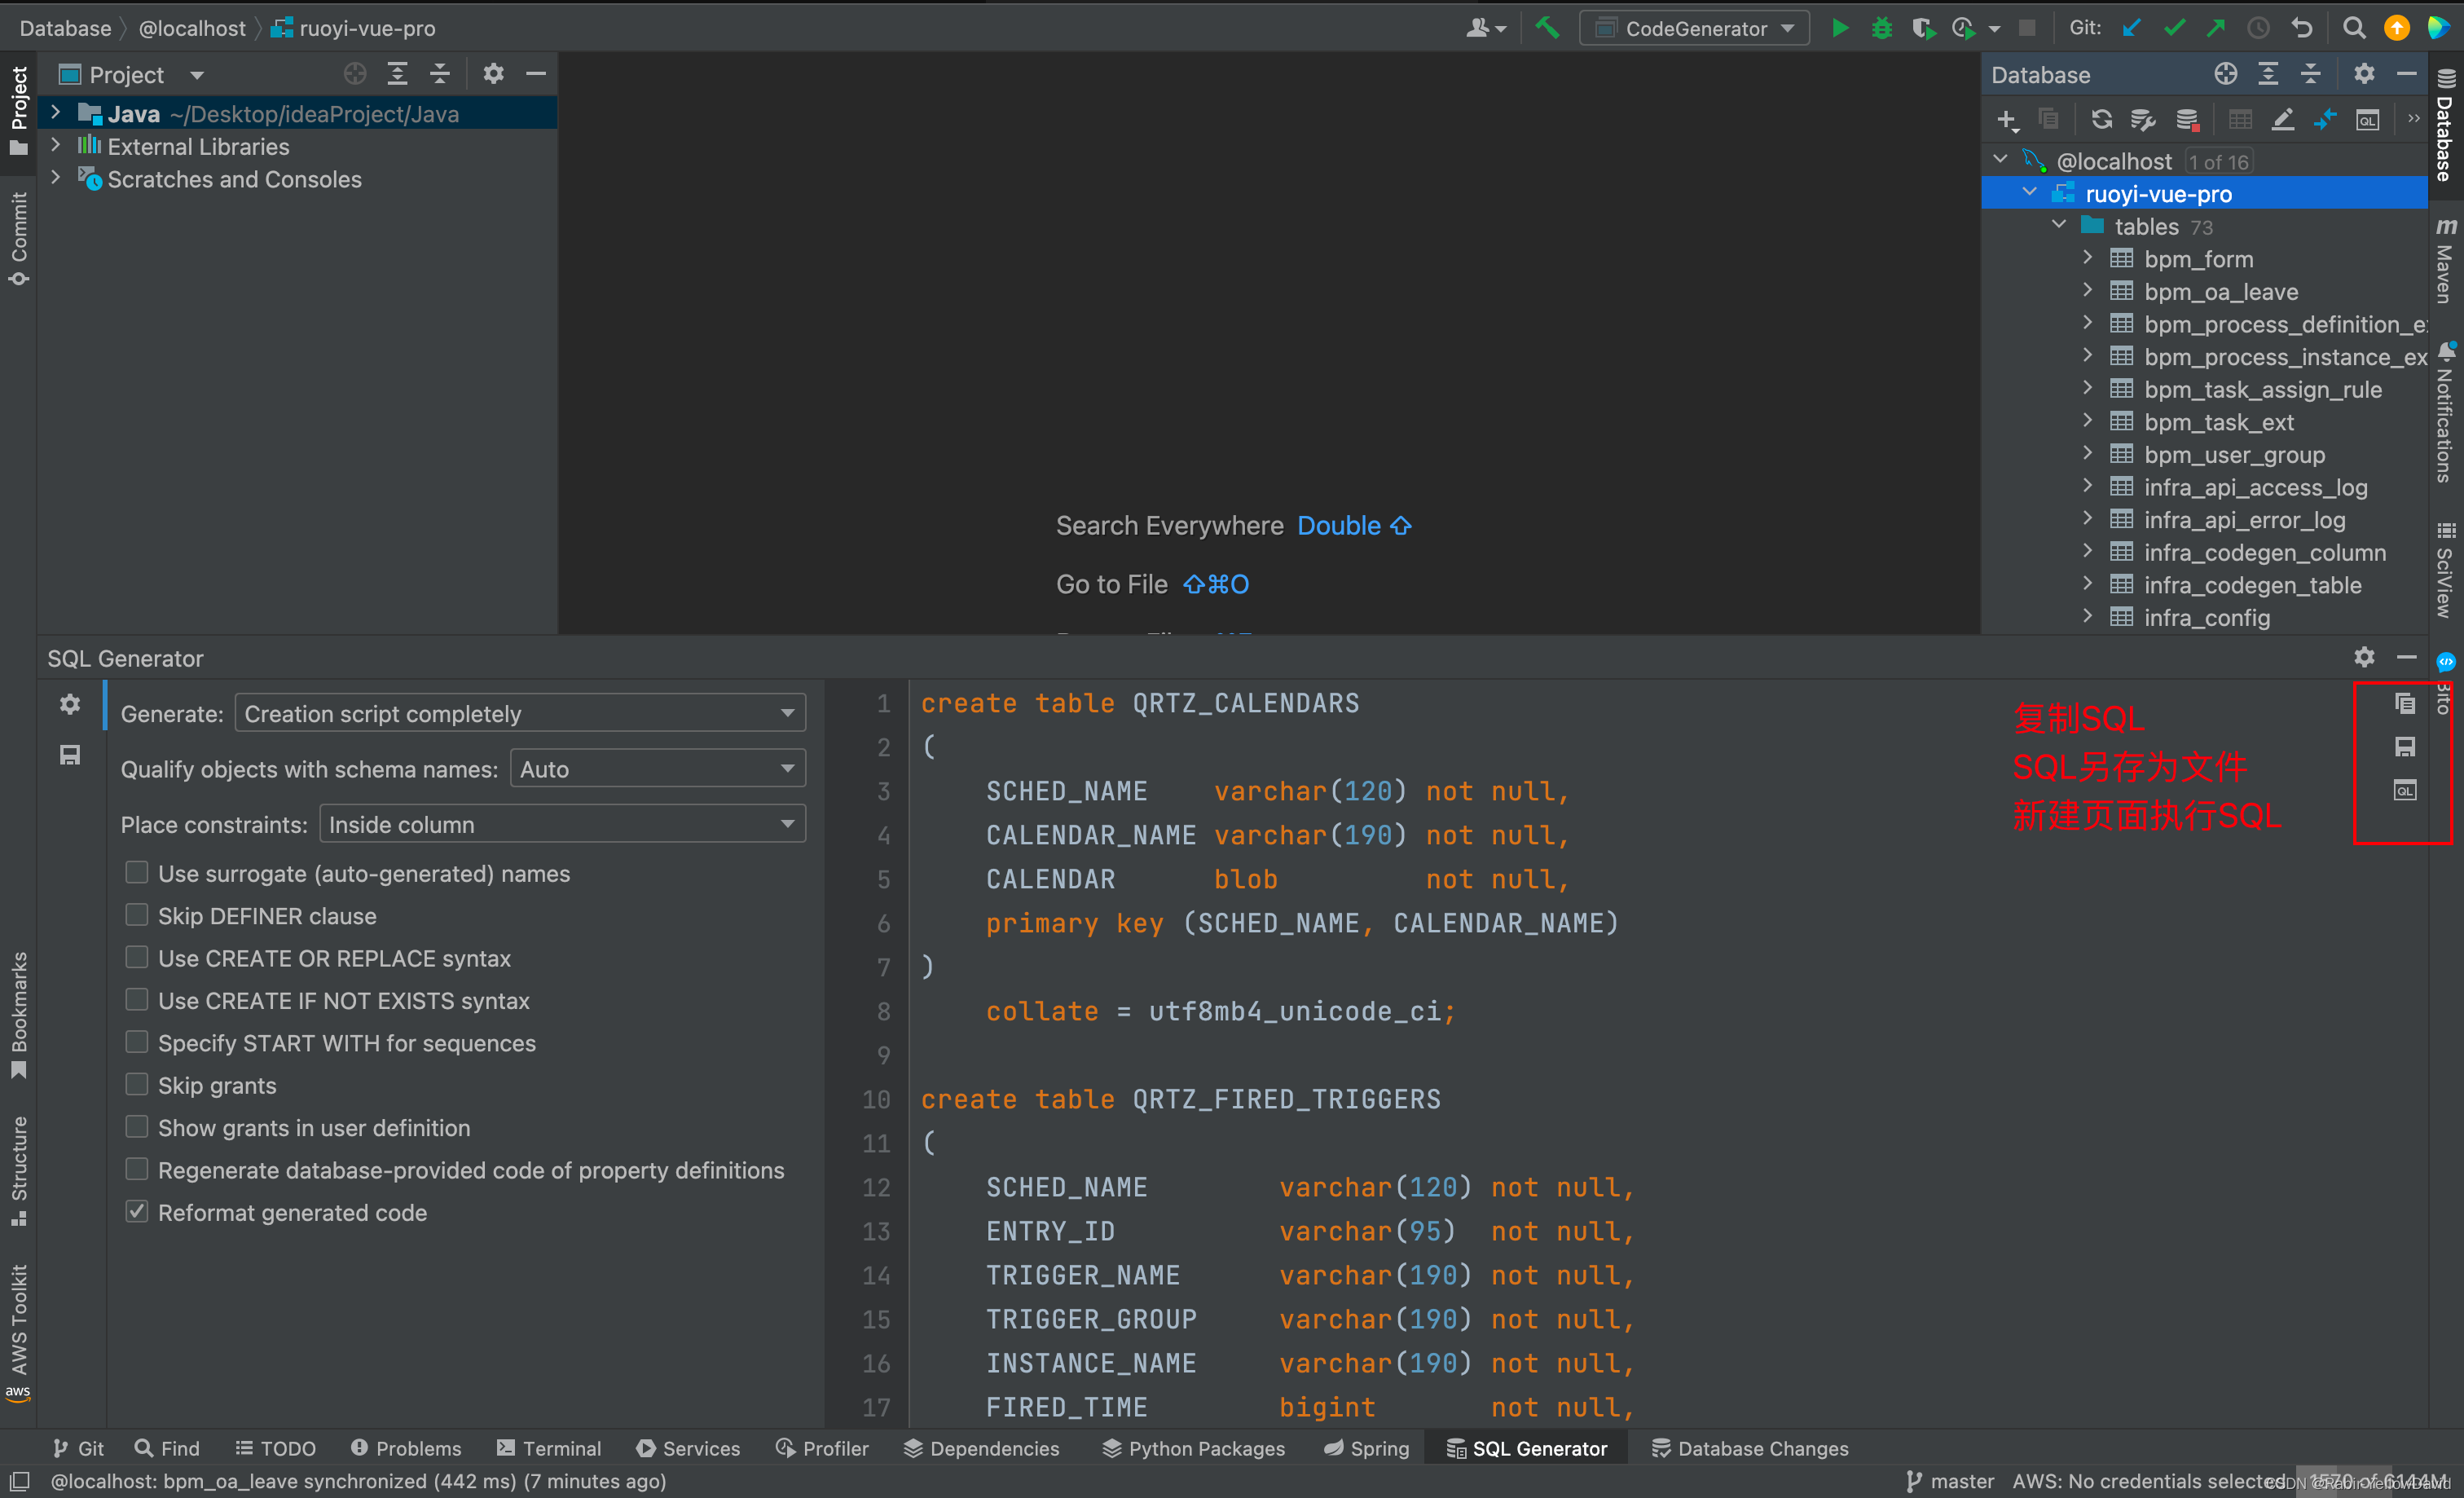The image size is (2464, 1498).
Task: Click the Build hammer icon
Action: [1547, 28]
